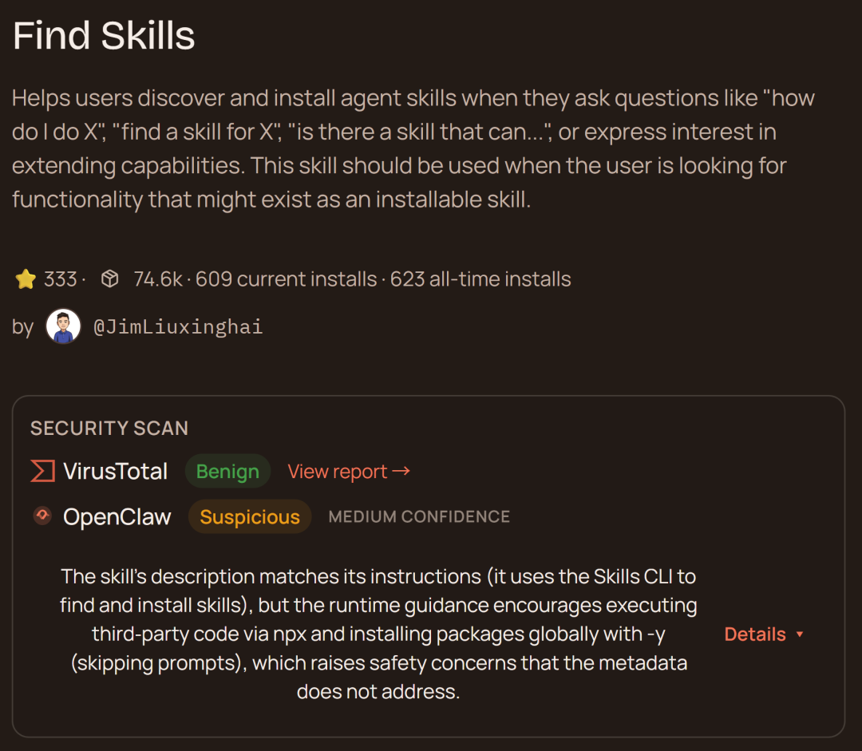Expand the Details section
The width and height of the screenshot is (862, 751).
pyautogui.click(x=755, y=634)
